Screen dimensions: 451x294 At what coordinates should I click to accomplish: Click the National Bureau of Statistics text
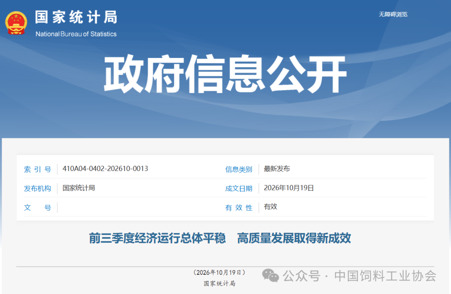(76, 34)
